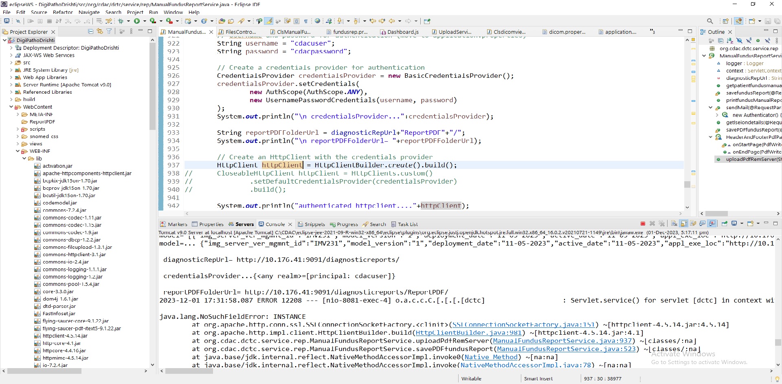Terminate the running Tomcat console process
Viewport: 782px width, 384px height.
643,224
